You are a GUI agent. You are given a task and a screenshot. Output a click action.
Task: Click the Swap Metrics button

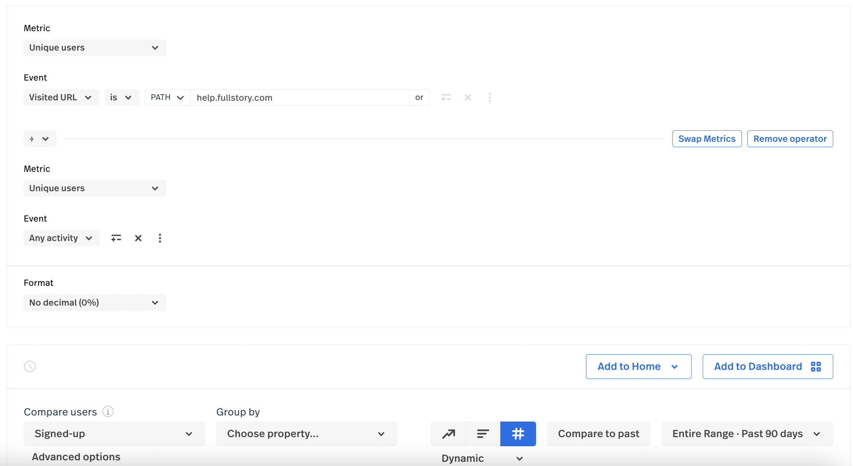coord(707,139)
